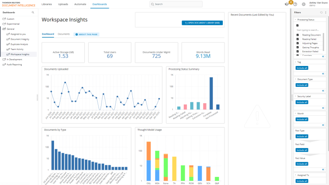Collapse the Processing Status filter section
Screen dimensions: 329x185
click(x=296, y=20)
